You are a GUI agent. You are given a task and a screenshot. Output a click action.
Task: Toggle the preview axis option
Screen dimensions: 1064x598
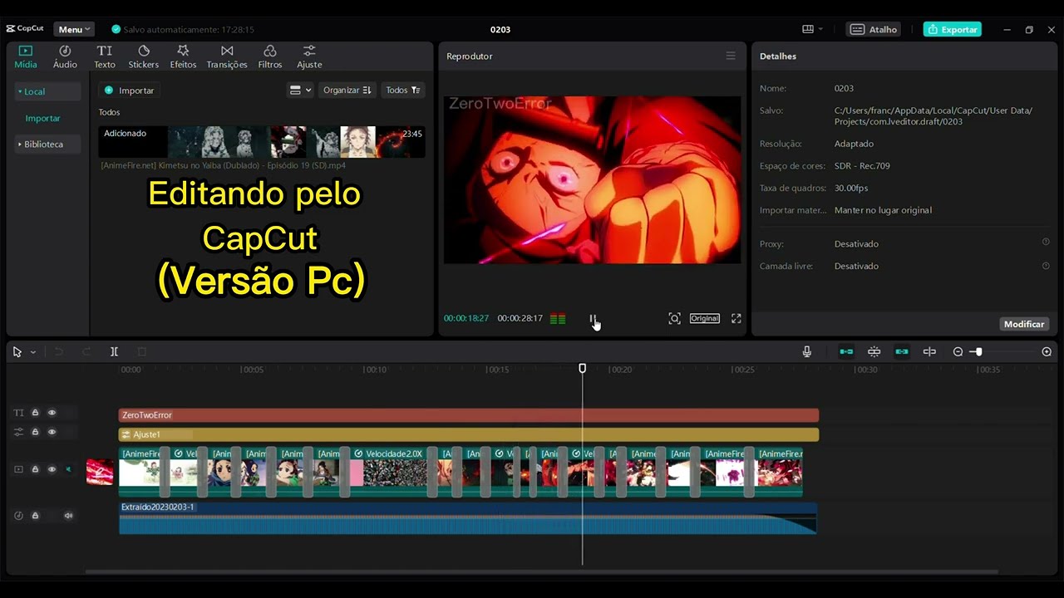929,351
